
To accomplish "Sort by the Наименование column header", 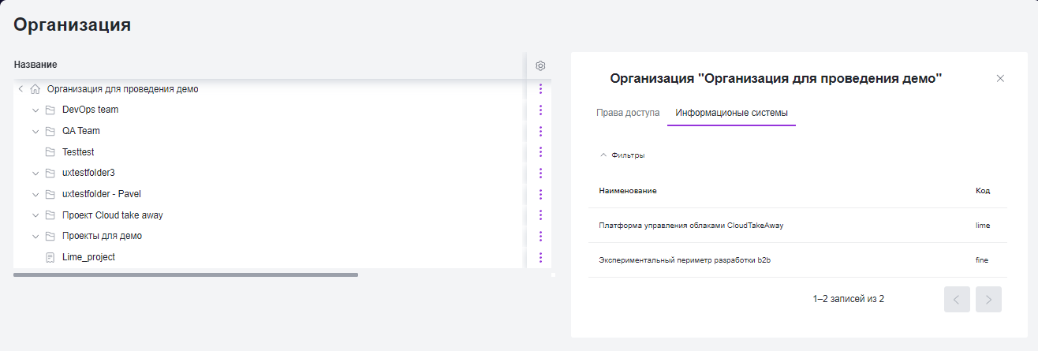I will (628, 191).
